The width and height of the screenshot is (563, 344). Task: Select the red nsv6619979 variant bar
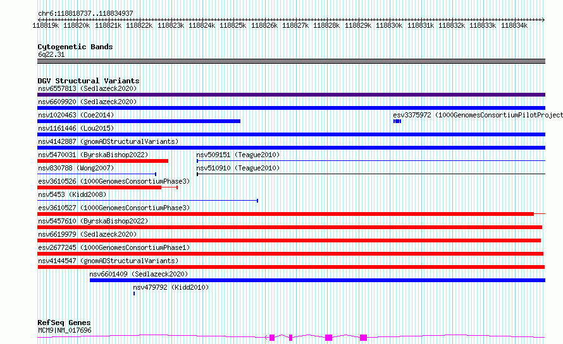(x=289, y=240)
